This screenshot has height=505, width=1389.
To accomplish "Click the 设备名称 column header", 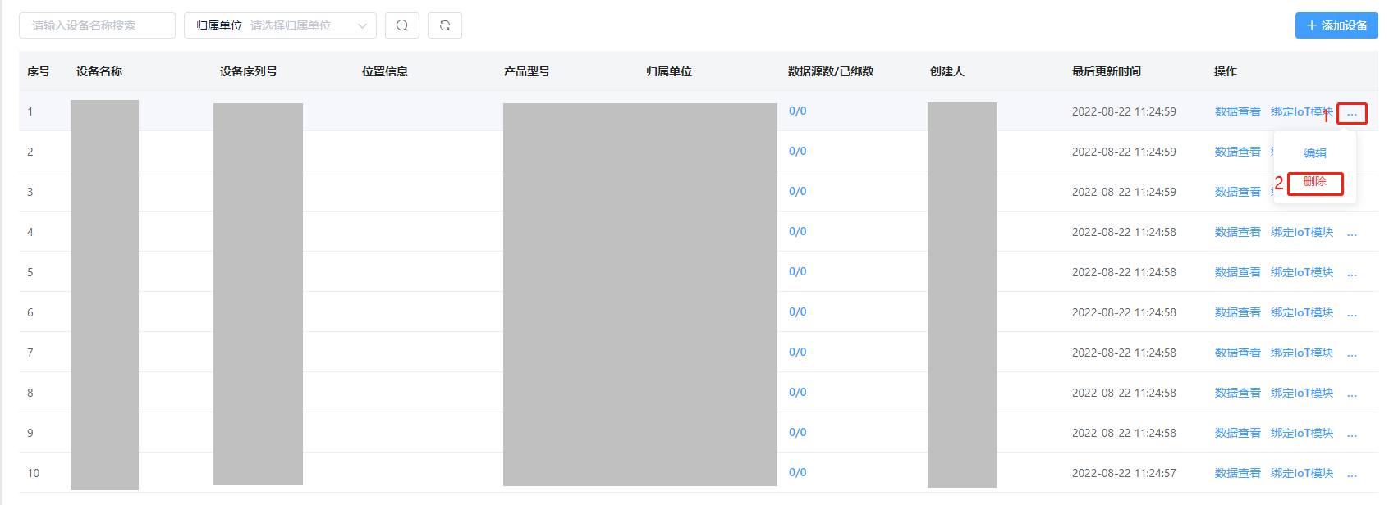I will pyautogui.click(x=99, y=71).
